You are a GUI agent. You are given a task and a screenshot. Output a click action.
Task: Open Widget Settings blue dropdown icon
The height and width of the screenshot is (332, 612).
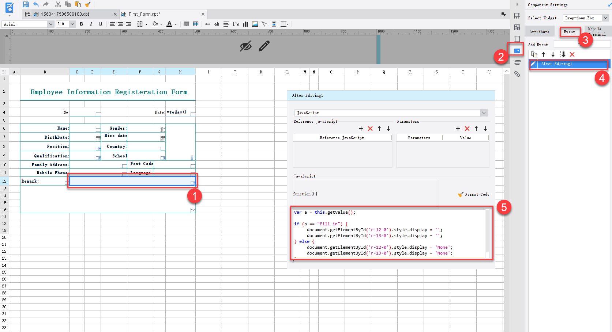517,50
